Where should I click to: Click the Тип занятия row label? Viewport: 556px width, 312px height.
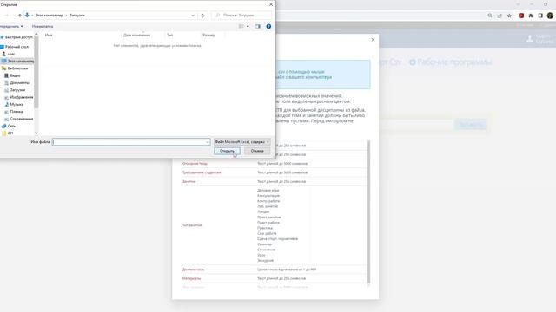click(x=192, y=225)
